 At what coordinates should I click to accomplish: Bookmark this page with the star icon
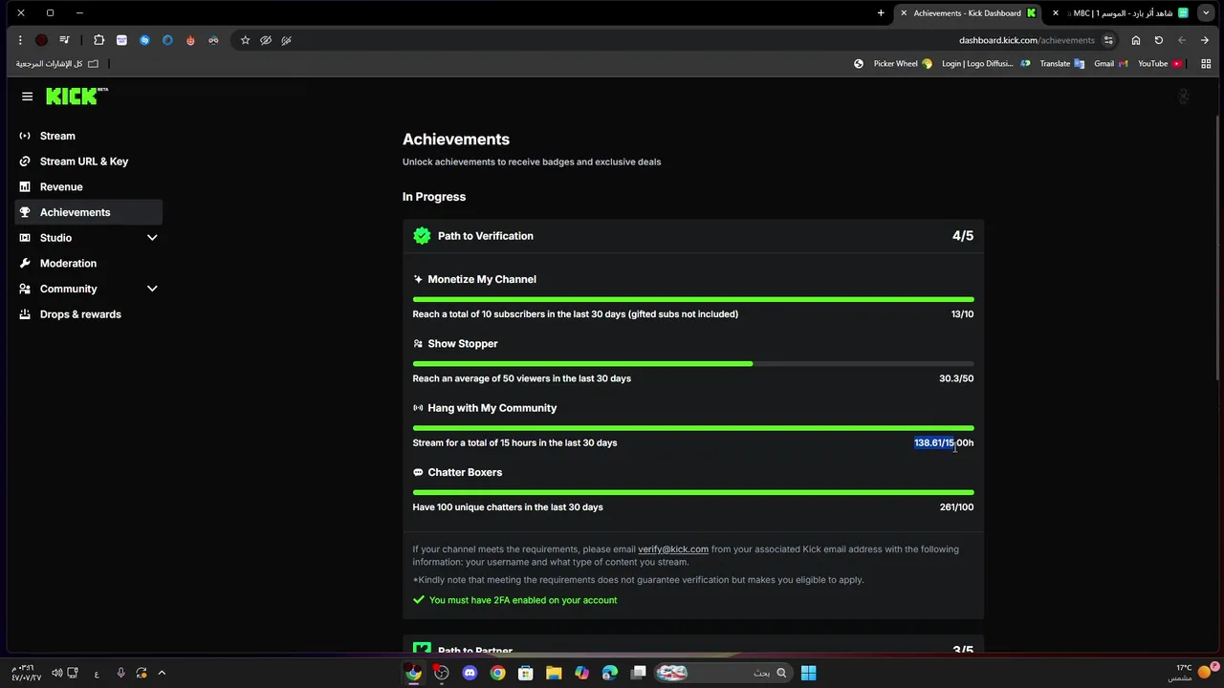point(246,40)
